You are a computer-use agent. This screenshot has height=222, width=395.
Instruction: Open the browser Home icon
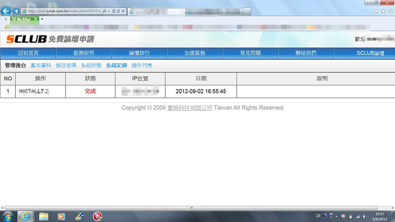tap(376, 11)
